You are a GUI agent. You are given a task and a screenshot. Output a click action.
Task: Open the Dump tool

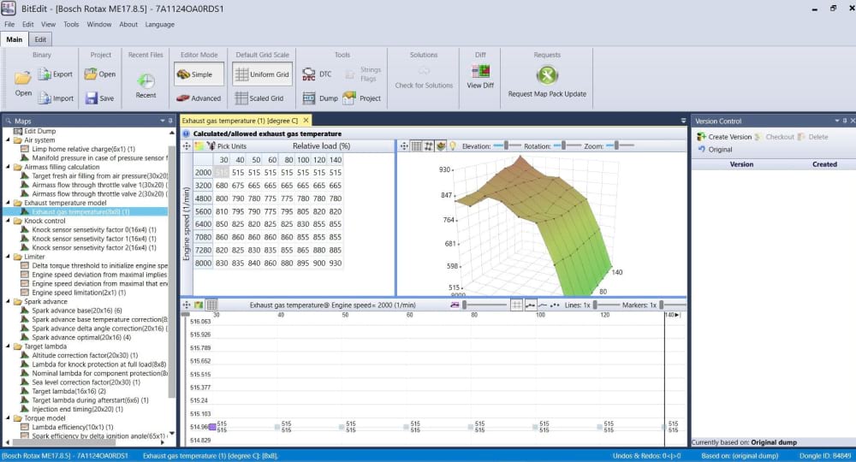click(x=319, y=98)
